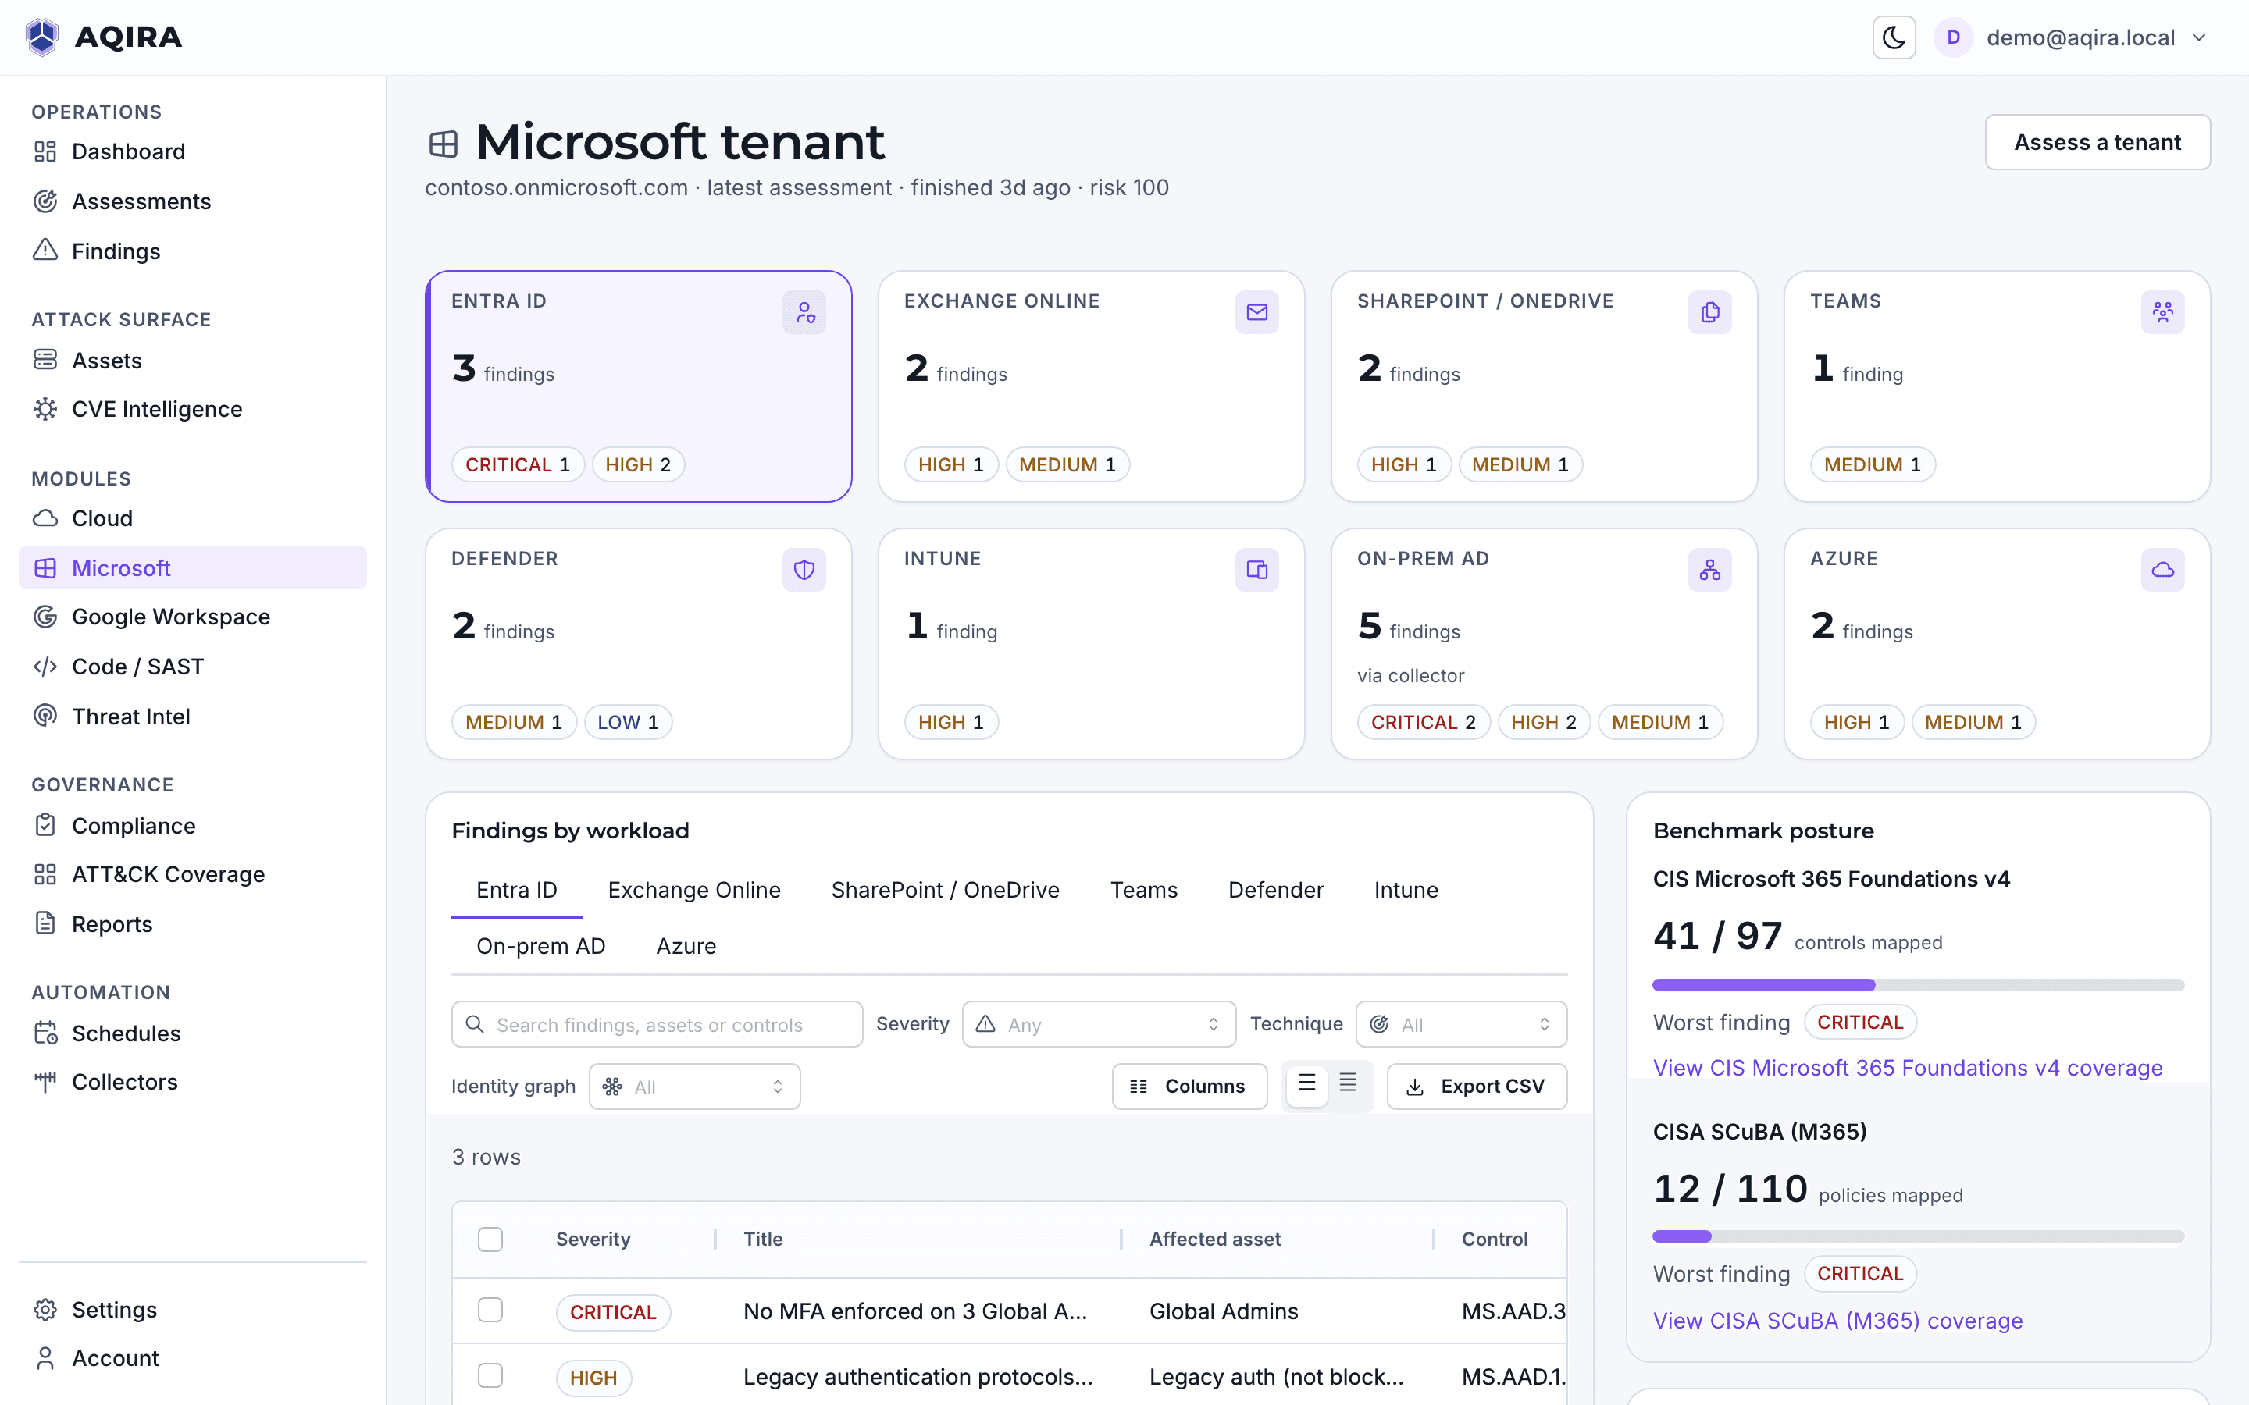Image resolution: width=2249 pixels, height=1405 pixels.
Task: Select the Microsoft module in the sidebar
Action: tap(192, 567)
